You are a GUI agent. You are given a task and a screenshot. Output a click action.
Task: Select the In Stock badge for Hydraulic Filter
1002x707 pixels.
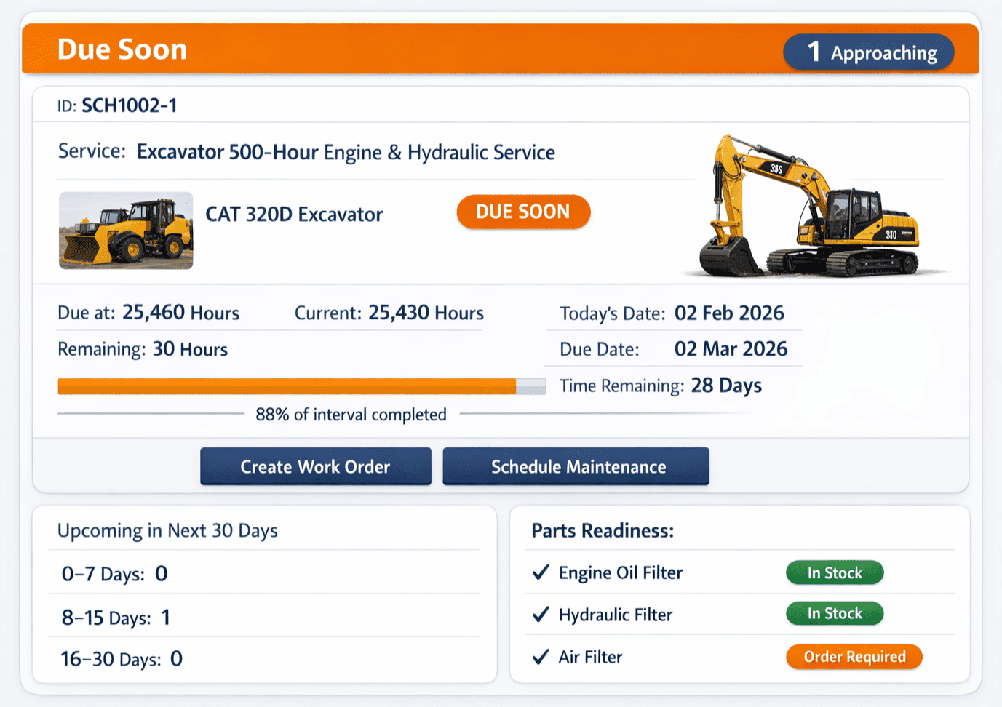834,613
